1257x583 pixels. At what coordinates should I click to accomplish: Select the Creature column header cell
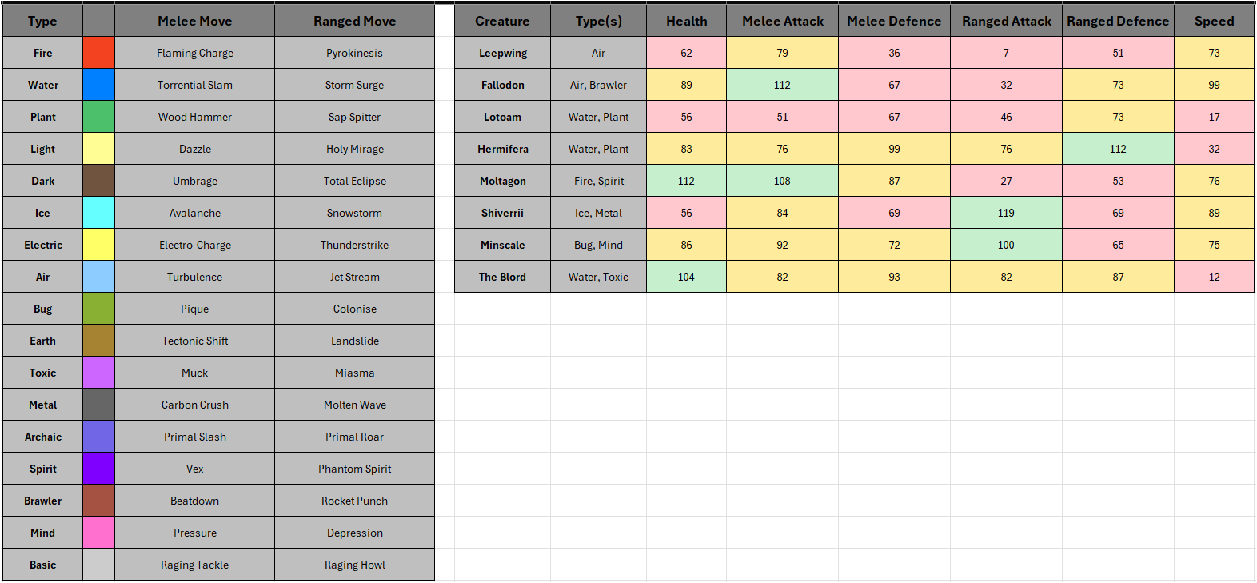[502, 21]
